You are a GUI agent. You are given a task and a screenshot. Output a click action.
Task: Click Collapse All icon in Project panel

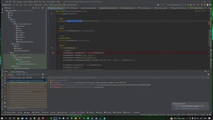click(x=39, y=8)
